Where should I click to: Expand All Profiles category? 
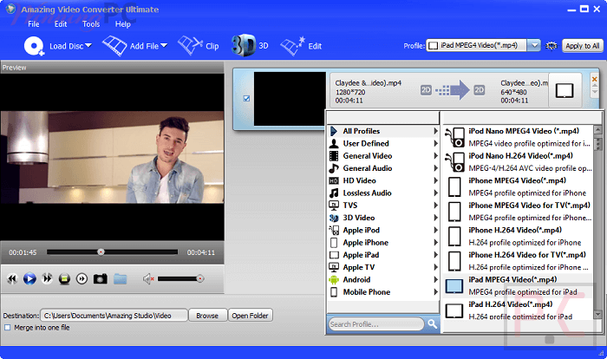click(383, 131)
